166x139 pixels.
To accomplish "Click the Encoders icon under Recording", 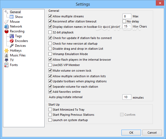I will [12, 41].
